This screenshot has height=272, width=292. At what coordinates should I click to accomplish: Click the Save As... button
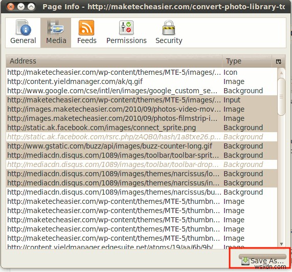point(262,260)
